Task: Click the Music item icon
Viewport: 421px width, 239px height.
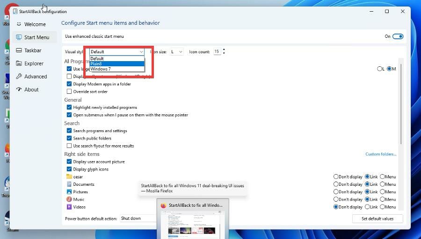Action: point(69,199)
